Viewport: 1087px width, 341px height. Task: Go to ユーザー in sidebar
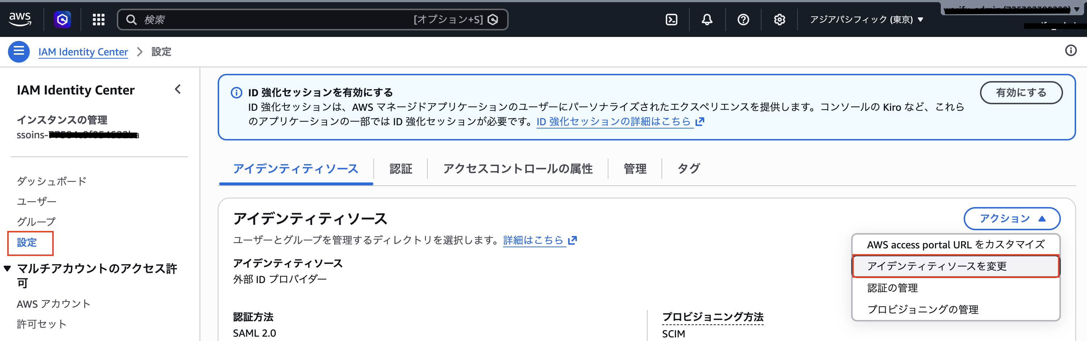coord(36,201)
